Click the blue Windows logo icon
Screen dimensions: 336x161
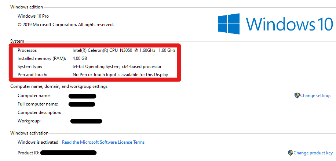tap(229, 24)
